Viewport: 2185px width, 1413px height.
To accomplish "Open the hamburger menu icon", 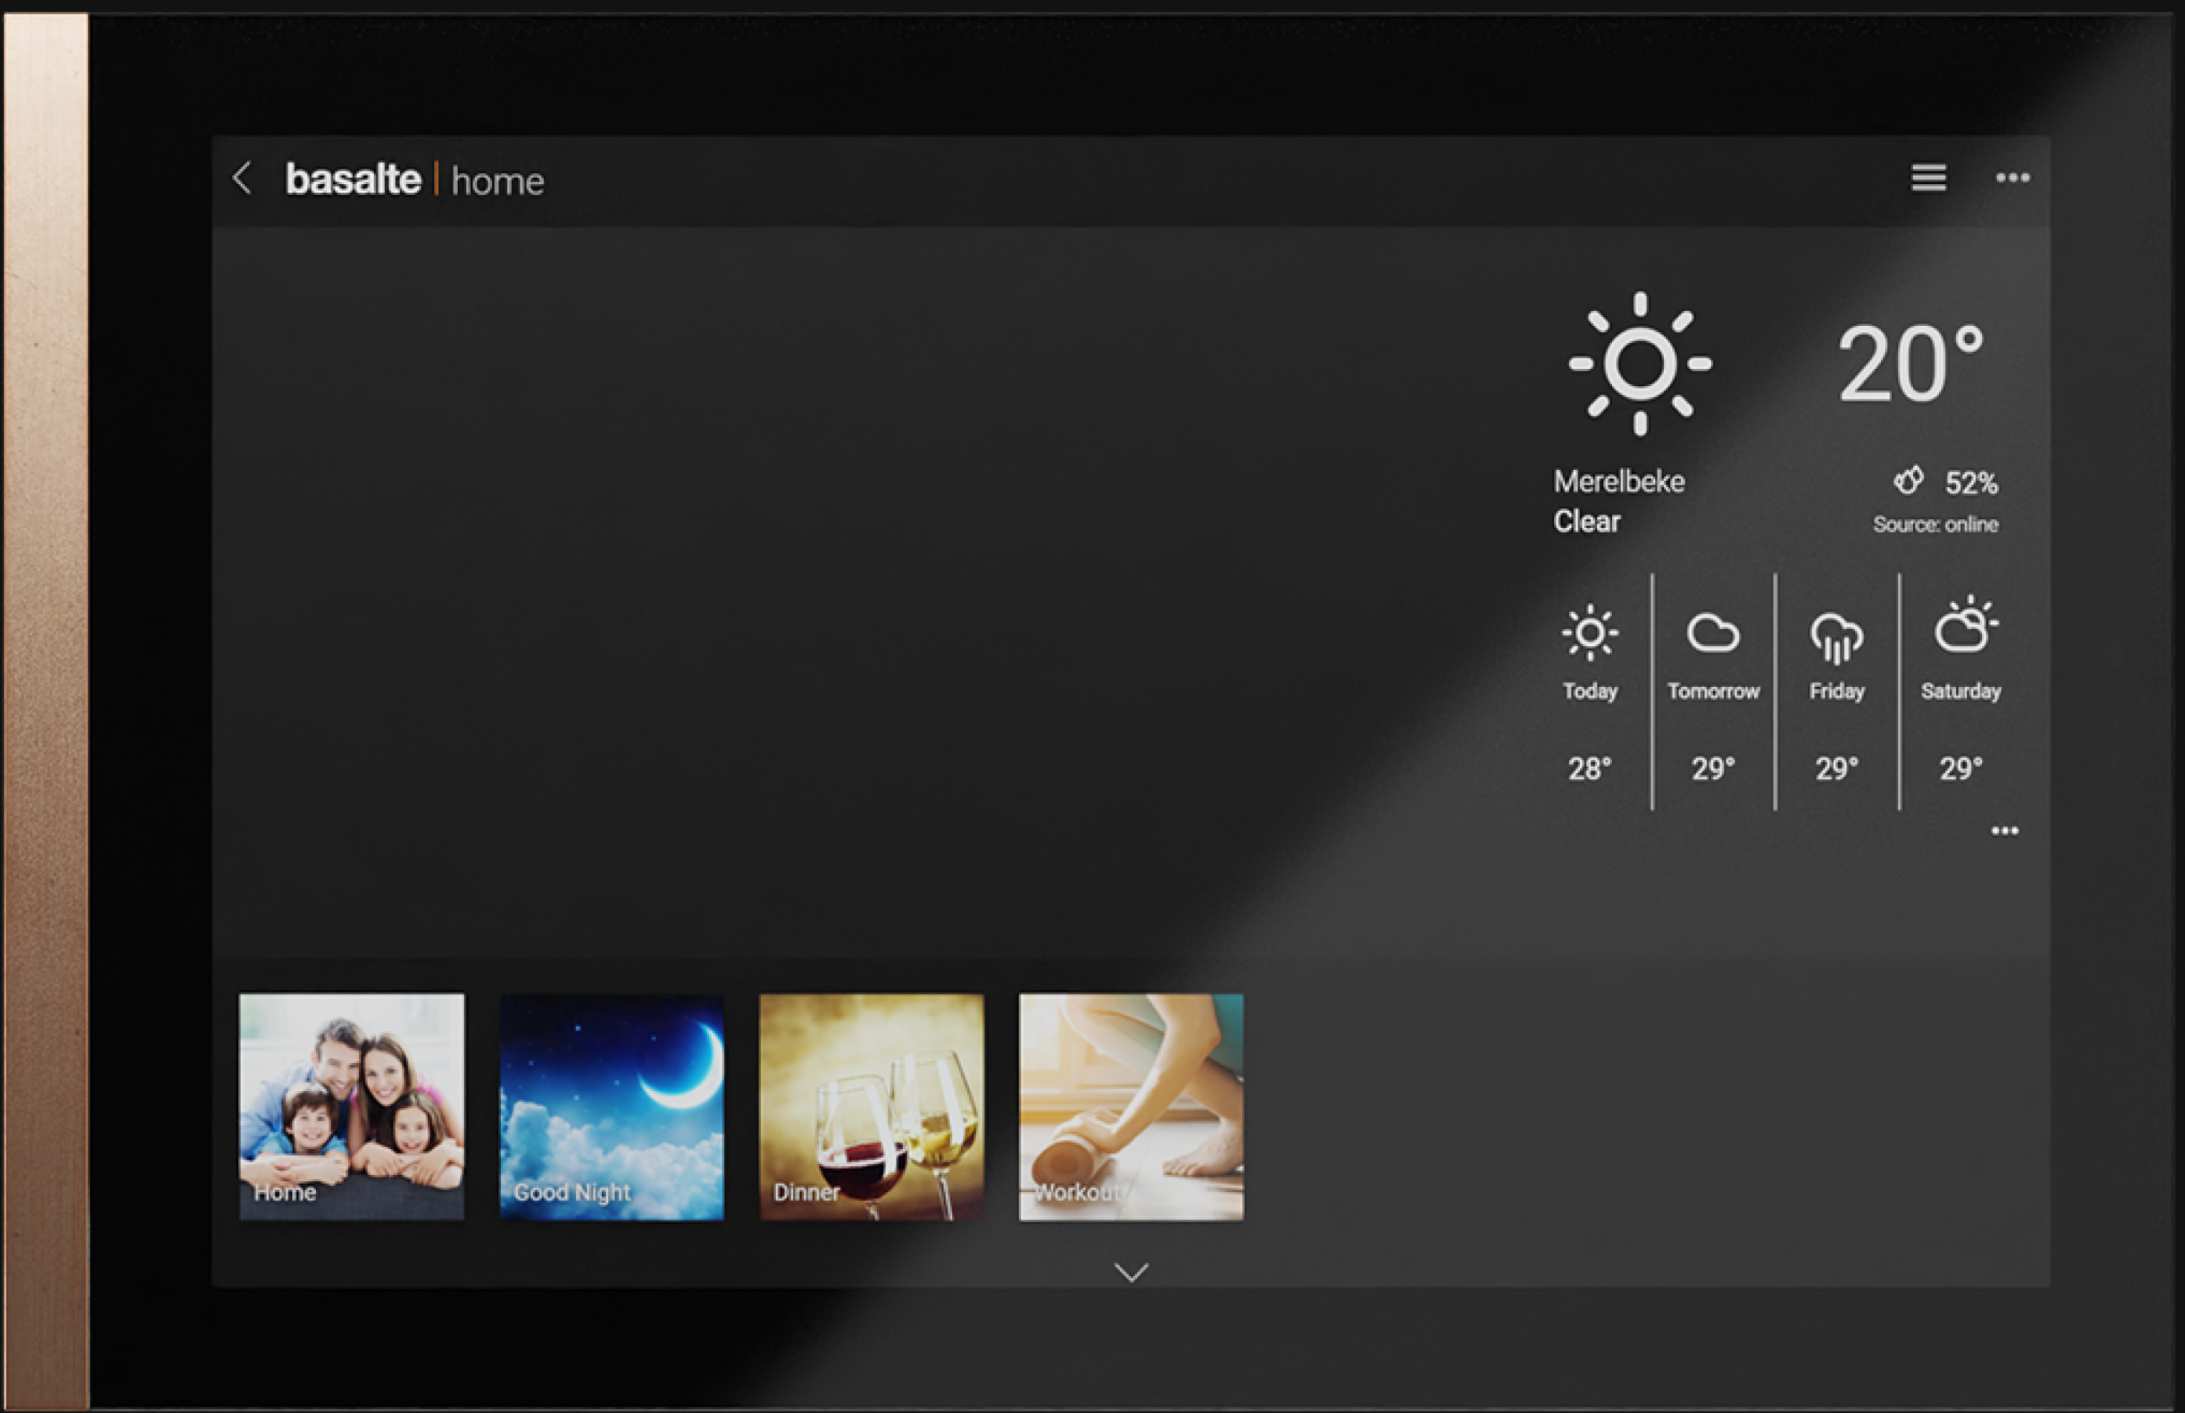I will coord(1929,178).
